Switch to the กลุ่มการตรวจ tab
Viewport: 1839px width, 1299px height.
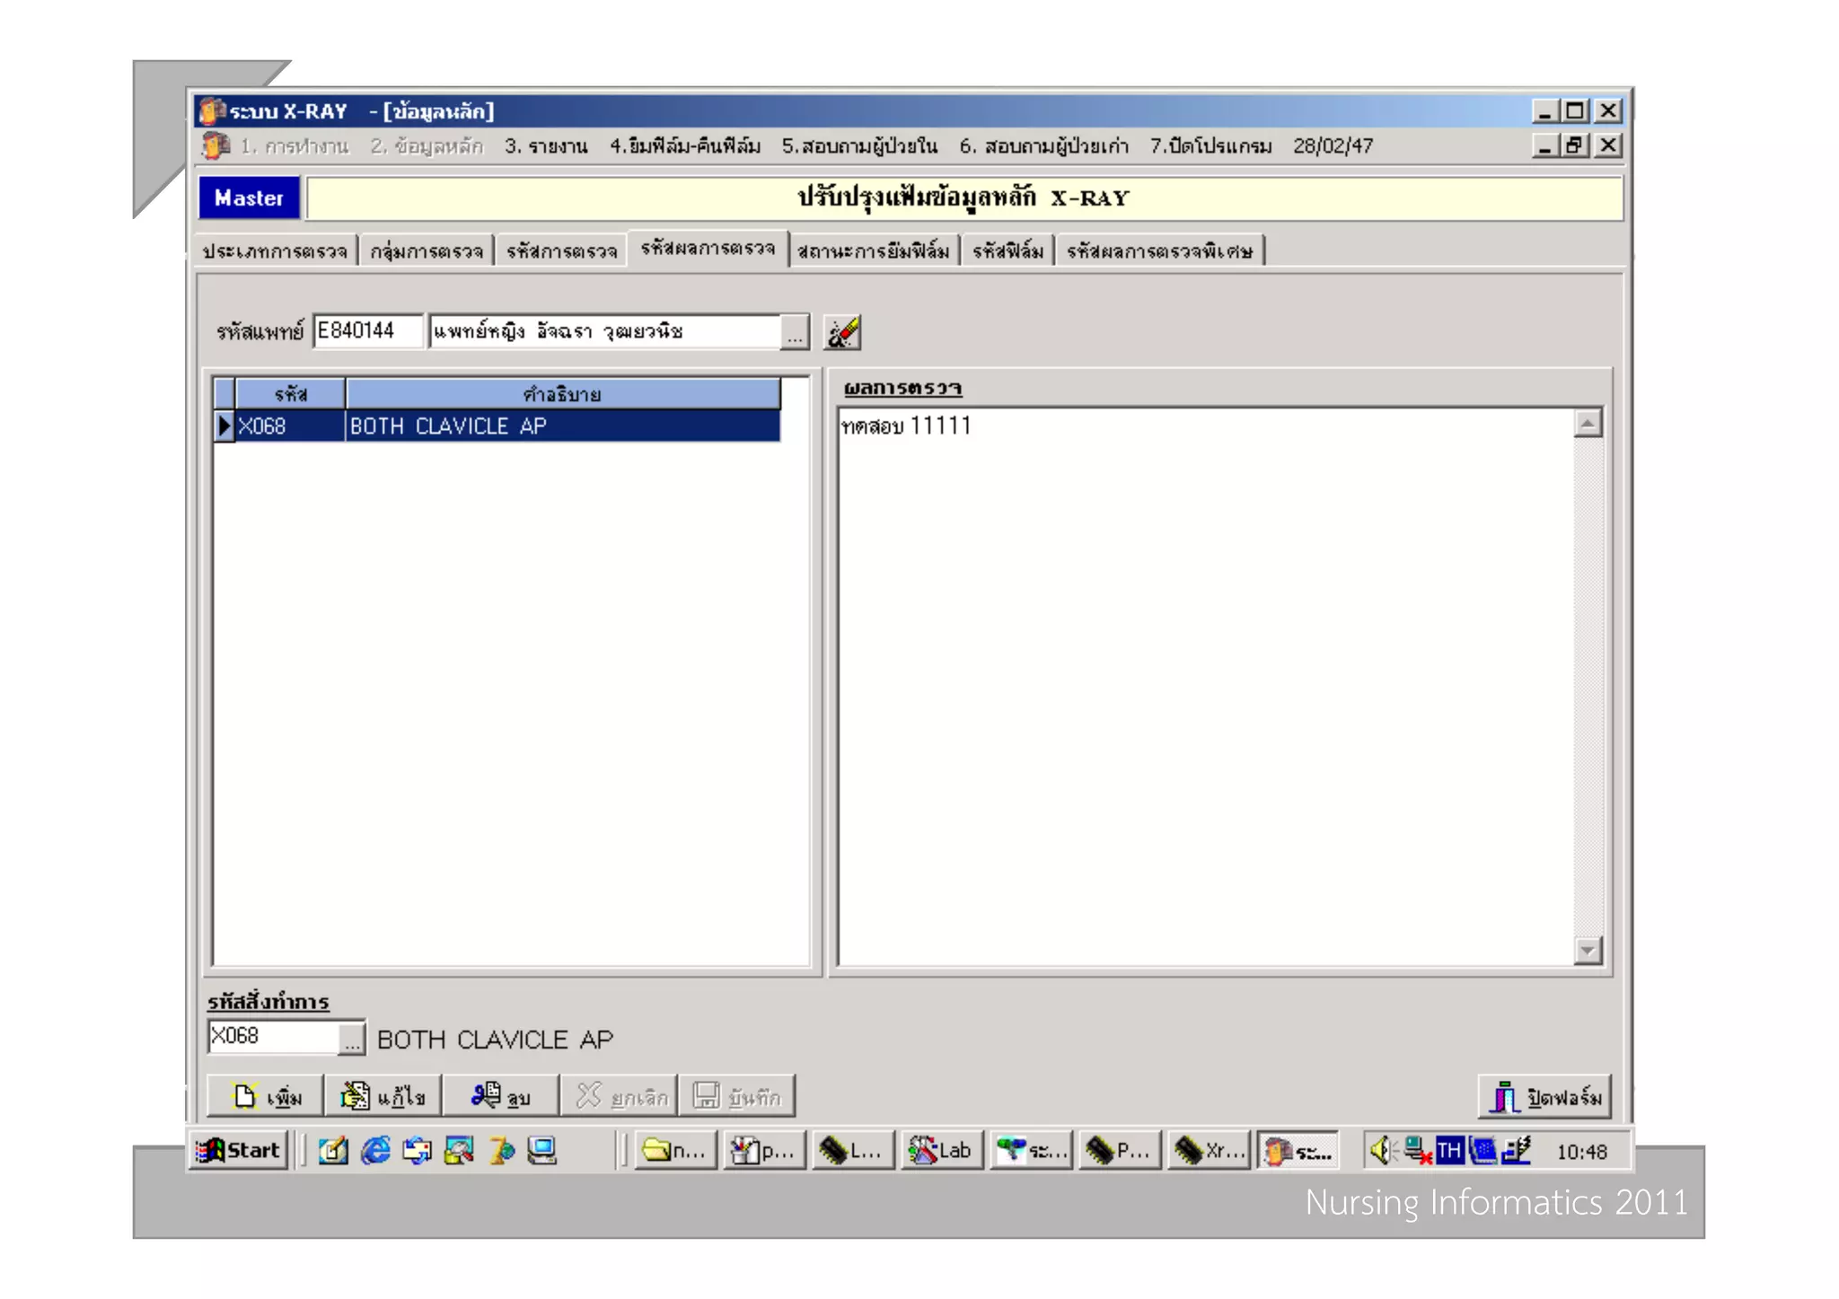[427, 251]
